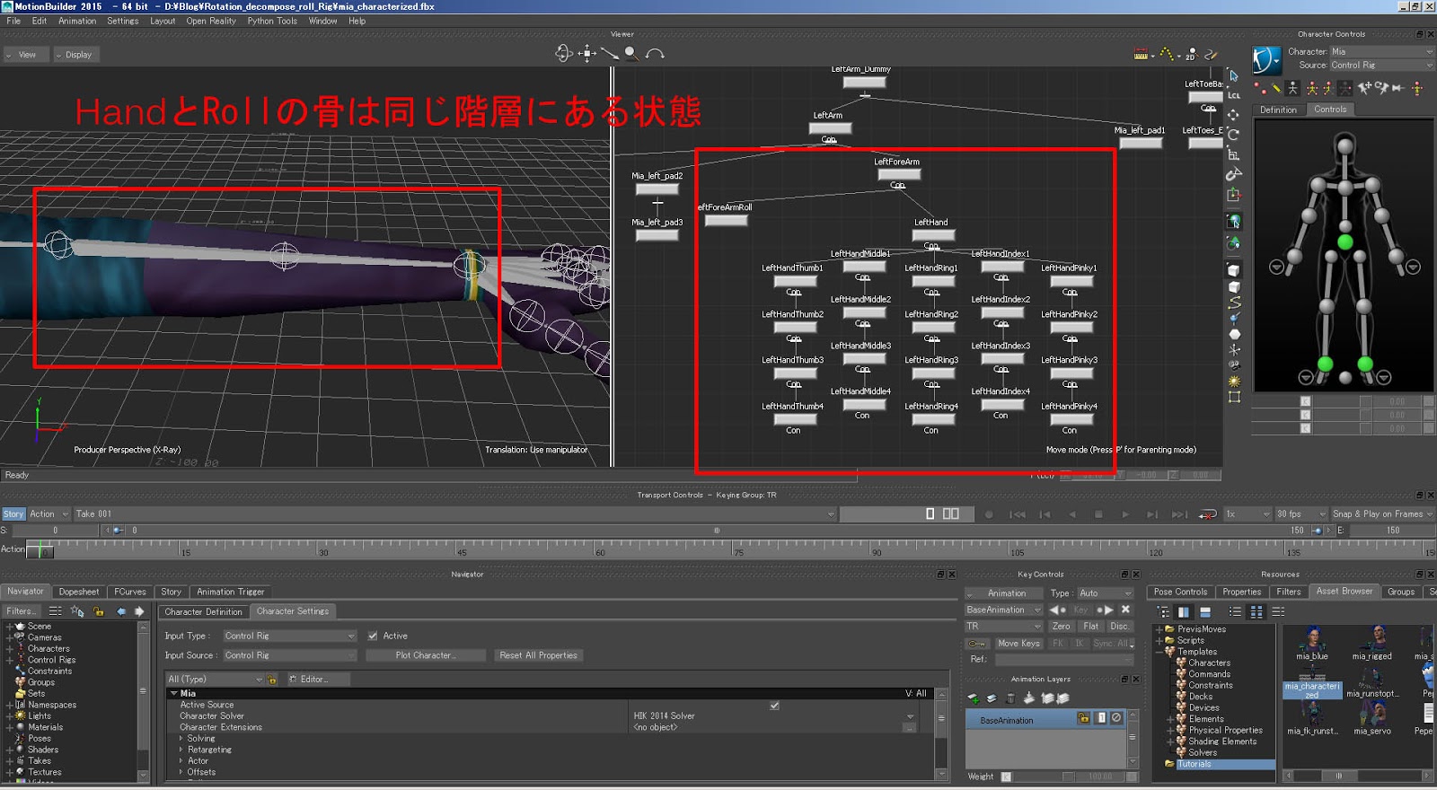Switch Asset Browser to list view
The width and height of the screenshot is (1437, 790).
click(x=1235, y=612)
